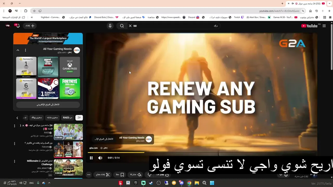Open the Discord Bots bookmark
The width and height of the screenshot is (333, 187).
(106, 17)
